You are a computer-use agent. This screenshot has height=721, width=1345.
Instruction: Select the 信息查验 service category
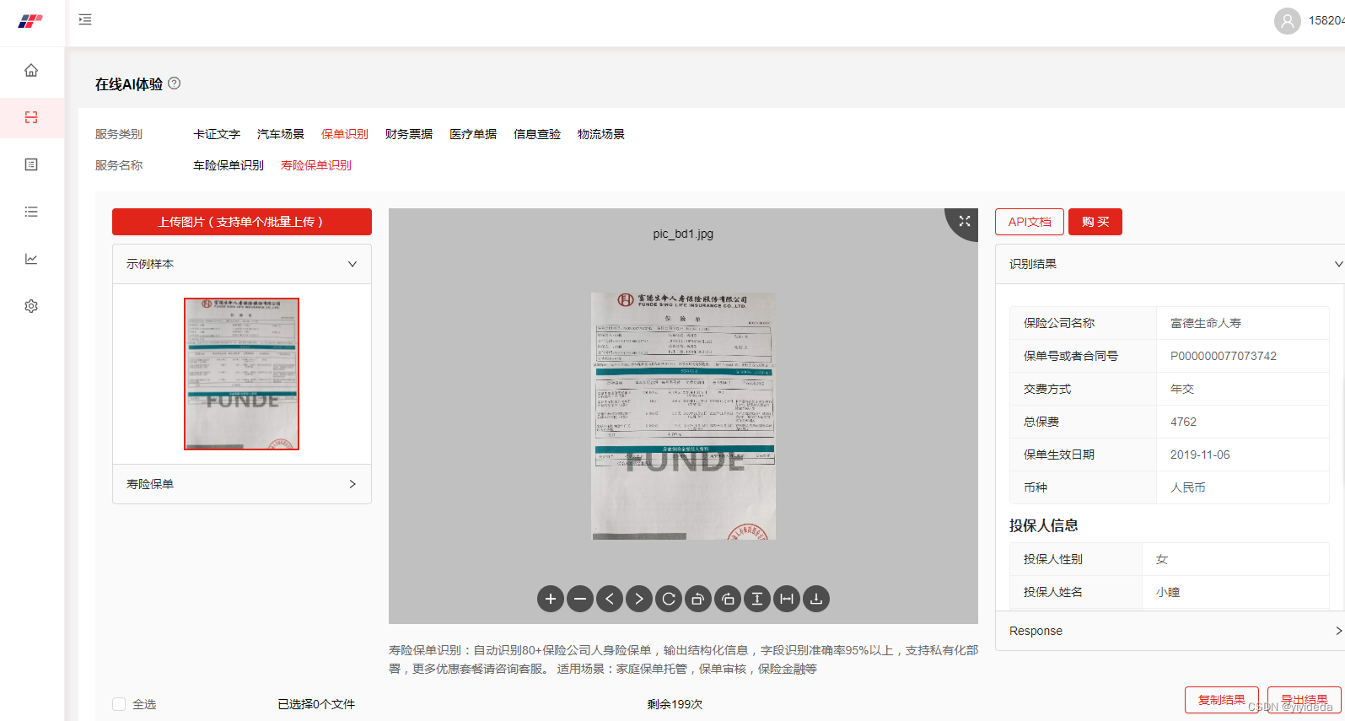(x=537, y=134)
